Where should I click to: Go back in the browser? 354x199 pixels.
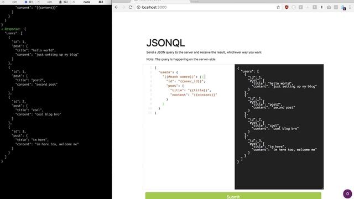pyautogui.click(x=117, y=7)
